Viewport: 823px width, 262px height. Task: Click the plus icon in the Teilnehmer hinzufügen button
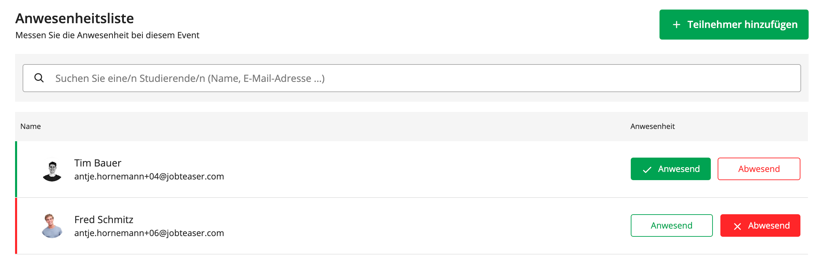676,25
